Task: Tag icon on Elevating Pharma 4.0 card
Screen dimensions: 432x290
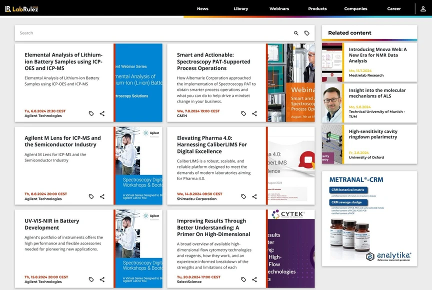Action: coord(243,196)
